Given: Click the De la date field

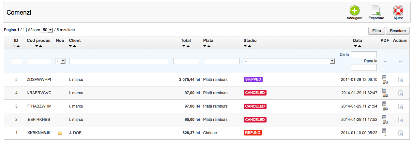Looking at the screenshot, I should click(364, 55).
